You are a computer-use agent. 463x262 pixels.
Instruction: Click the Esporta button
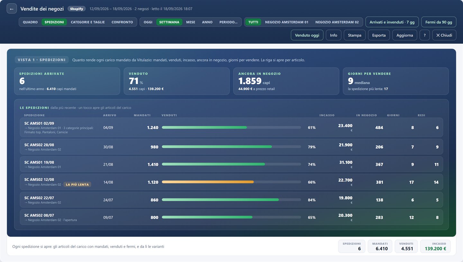click(379, 35)
